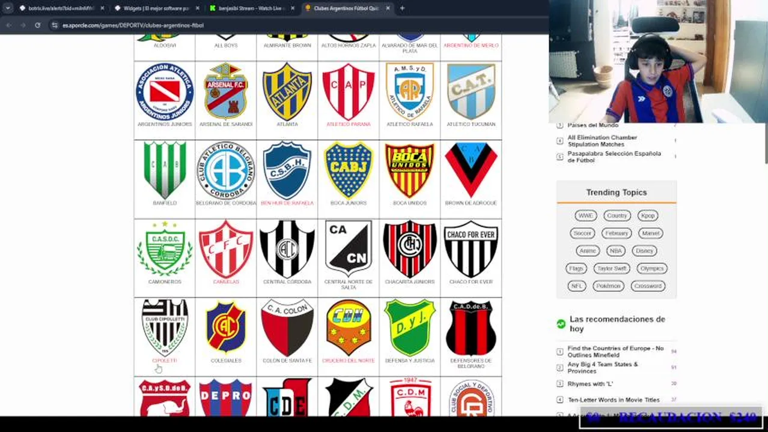Select the DEPRO crest
The width and height of the screenshot is (768, 432).
[x=226, y=397]
